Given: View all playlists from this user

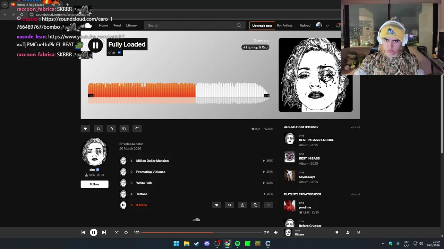Looking at the screenshot, I should click(x=355, y=194).
